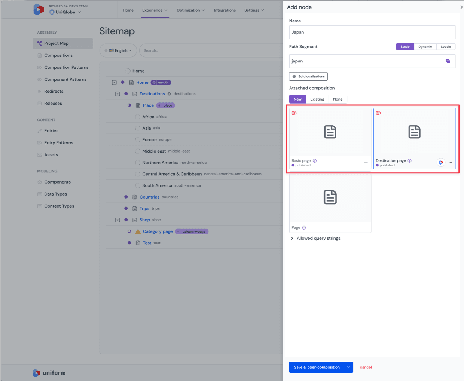Screen dimensions: 464x381
Task: Expand Allowed query strings section
Action: point(315,238)
